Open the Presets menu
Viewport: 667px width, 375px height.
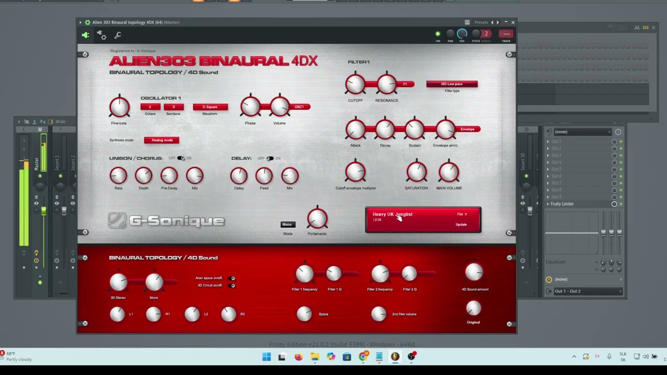point(481,22)
